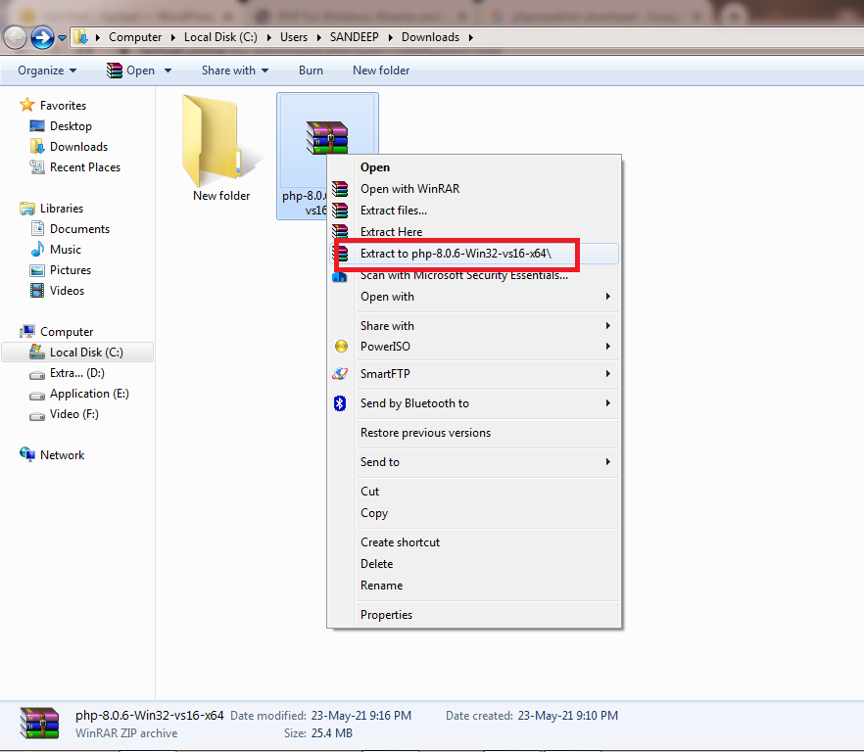
Task: Click New folder button in toolbar
Action: coord(381,70)
